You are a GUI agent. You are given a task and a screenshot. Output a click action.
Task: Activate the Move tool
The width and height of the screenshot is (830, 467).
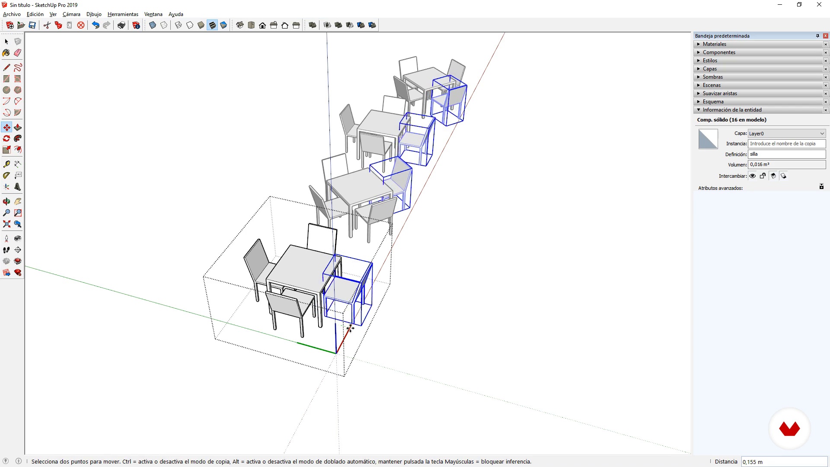click(x=6, y=128)
